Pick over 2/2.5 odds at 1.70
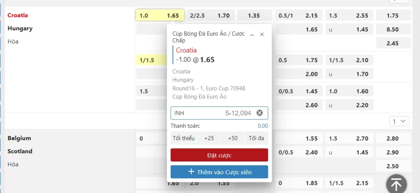This screenshot has height=193, width=420. 210,15
